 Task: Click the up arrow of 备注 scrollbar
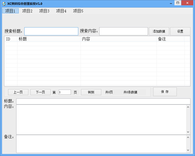point(188,137)
